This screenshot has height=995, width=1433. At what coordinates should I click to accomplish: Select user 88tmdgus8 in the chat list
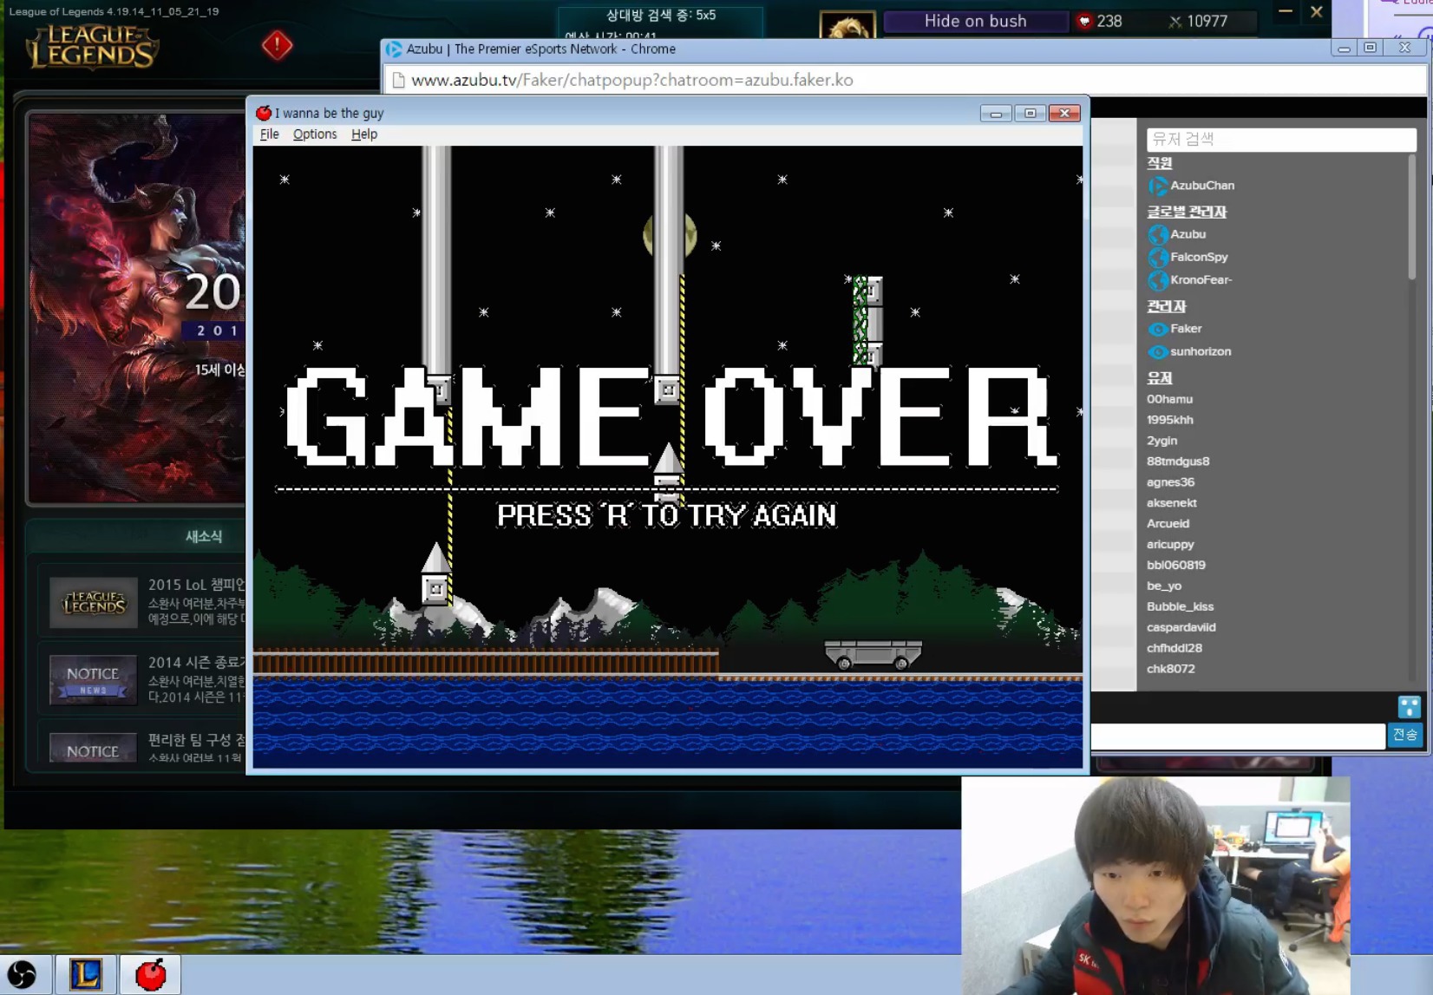pyautogui.click(x=1178, y=461)
